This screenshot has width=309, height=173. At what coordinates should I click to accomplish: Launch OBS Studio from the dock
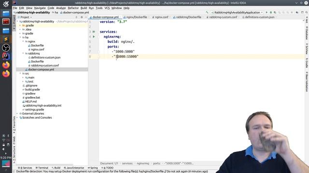[x=6, y=48]
